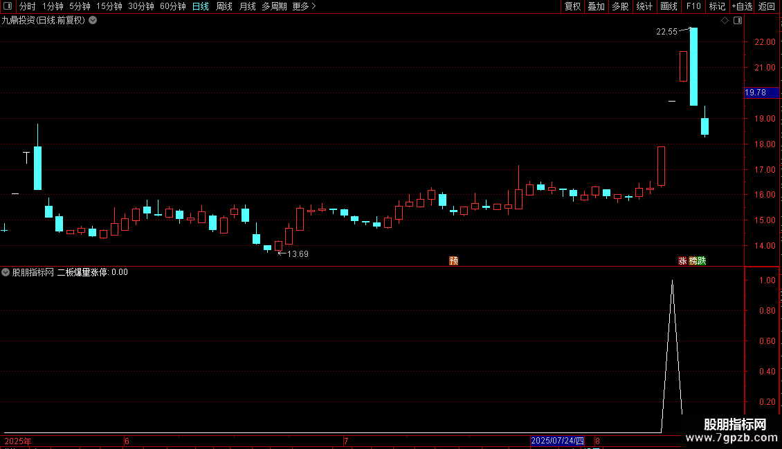Click the 22.00 price axis tick
782x449 pixels.
coord(765,42)
